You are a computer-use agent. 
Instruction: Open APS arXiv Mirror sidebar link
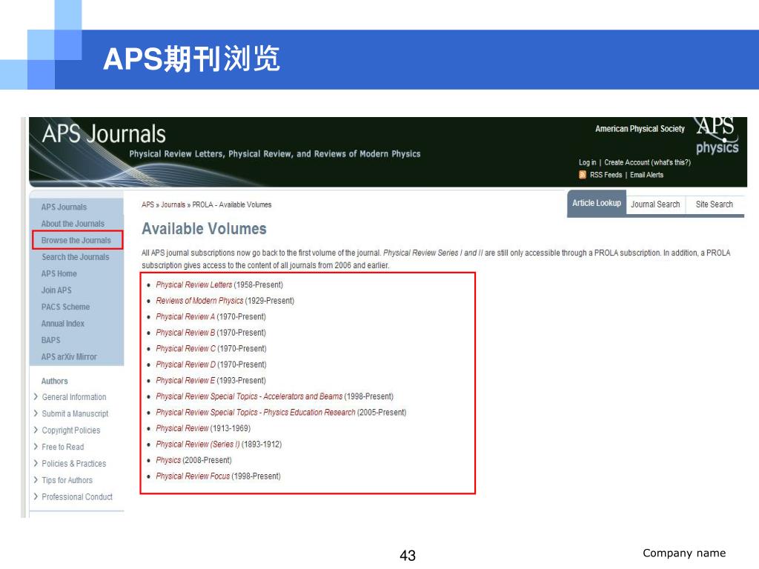(x=69, y=356)
